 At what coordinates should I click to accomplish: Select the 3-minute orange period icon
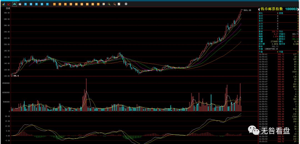click(x=60, y=4)
